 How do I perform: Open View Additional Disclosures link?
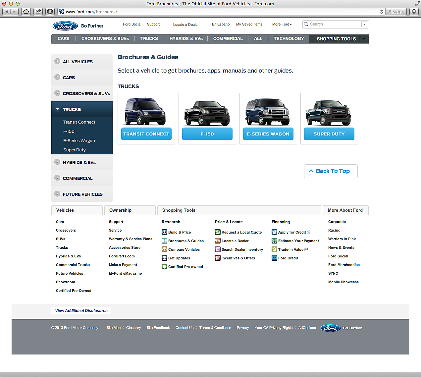point(81,311)
